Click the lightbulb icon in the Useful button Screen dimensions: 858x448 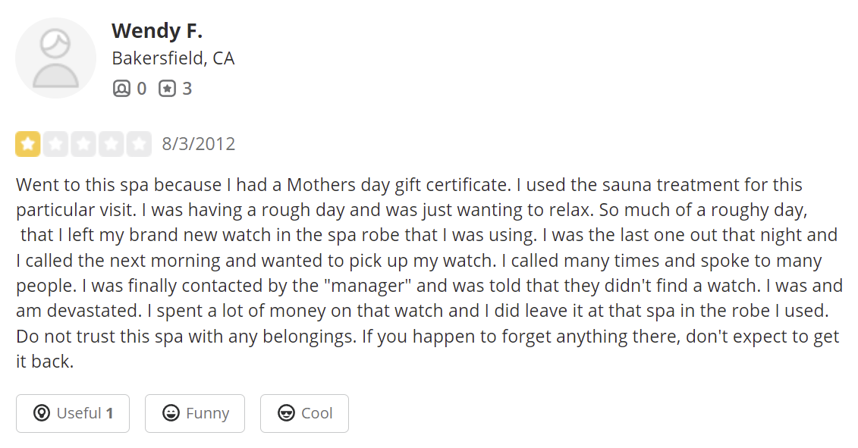(42, 413)
